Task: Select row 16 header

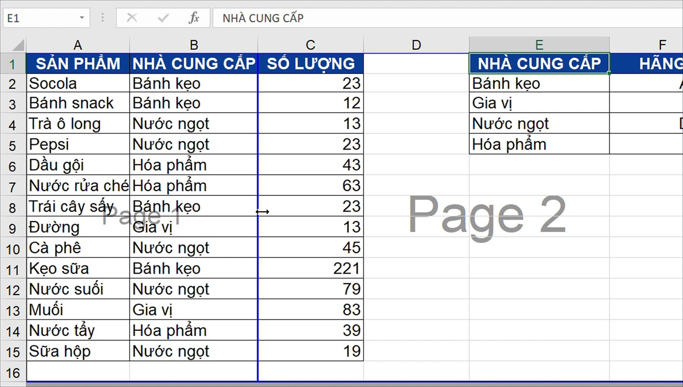Action: tap(13, 372)
